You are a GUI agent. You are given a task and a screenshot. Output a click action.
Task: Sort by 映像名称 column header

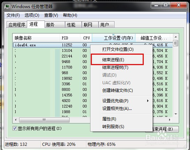36,38
